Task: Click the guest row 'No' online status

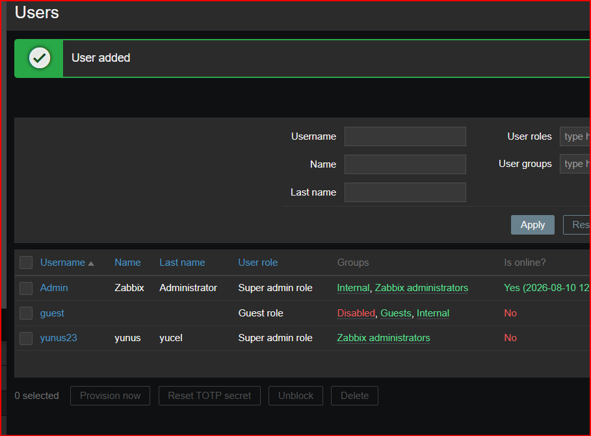Action: [510, 313]
